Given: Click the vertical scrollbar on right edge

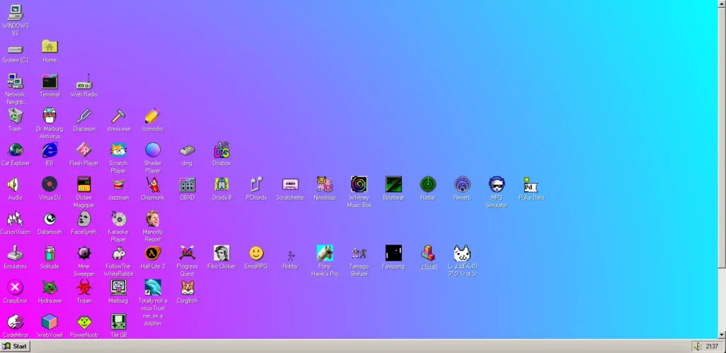Looking at the screenshot, I should 722,142.
